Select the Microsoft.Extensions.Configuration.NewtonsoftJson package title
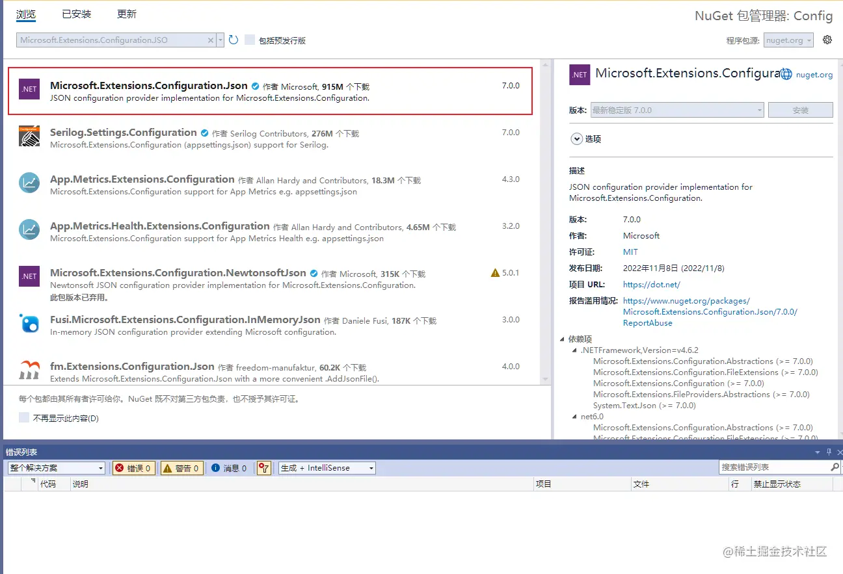Screen dimensions: 843x574 178,272
